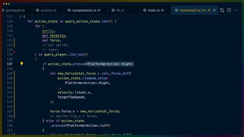Select the movement.rs tab
244x137 pixels.
[x=190, y=10]
